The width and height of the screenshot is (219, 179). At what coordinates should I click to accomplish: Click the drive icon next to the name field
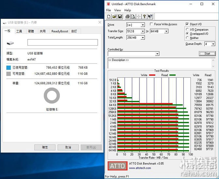click(10, 43)
